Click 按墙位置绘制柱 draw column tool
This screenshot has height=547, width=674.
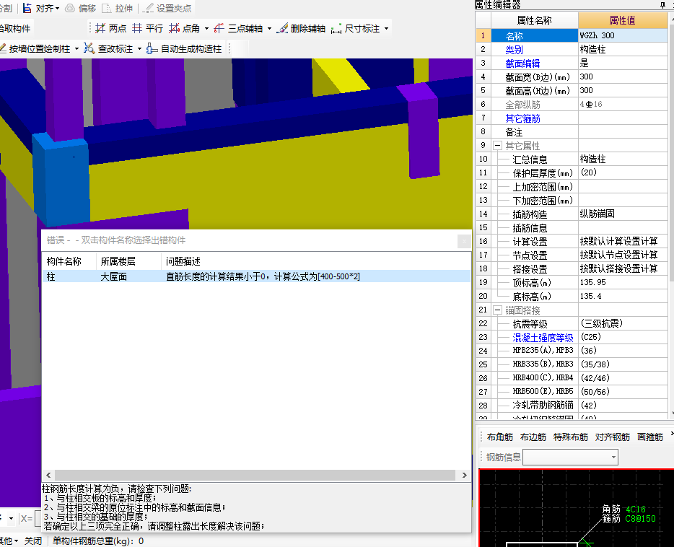click(35, 48)
